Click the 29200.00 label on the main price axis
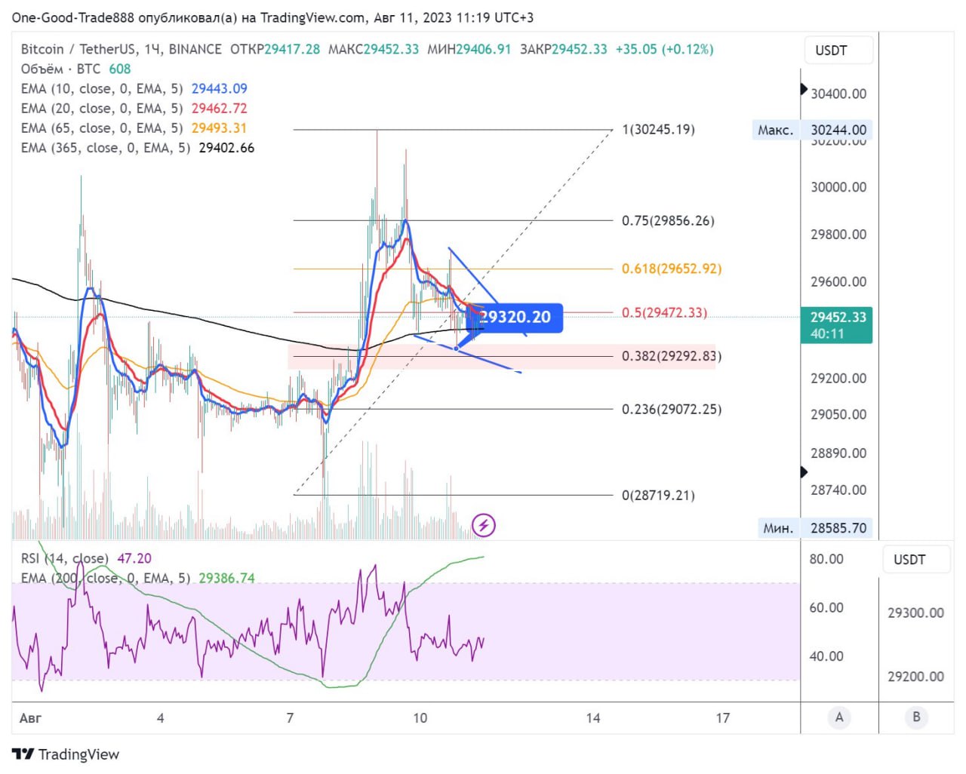This screenshot has width=966, height=774. [x=838, y=379]
